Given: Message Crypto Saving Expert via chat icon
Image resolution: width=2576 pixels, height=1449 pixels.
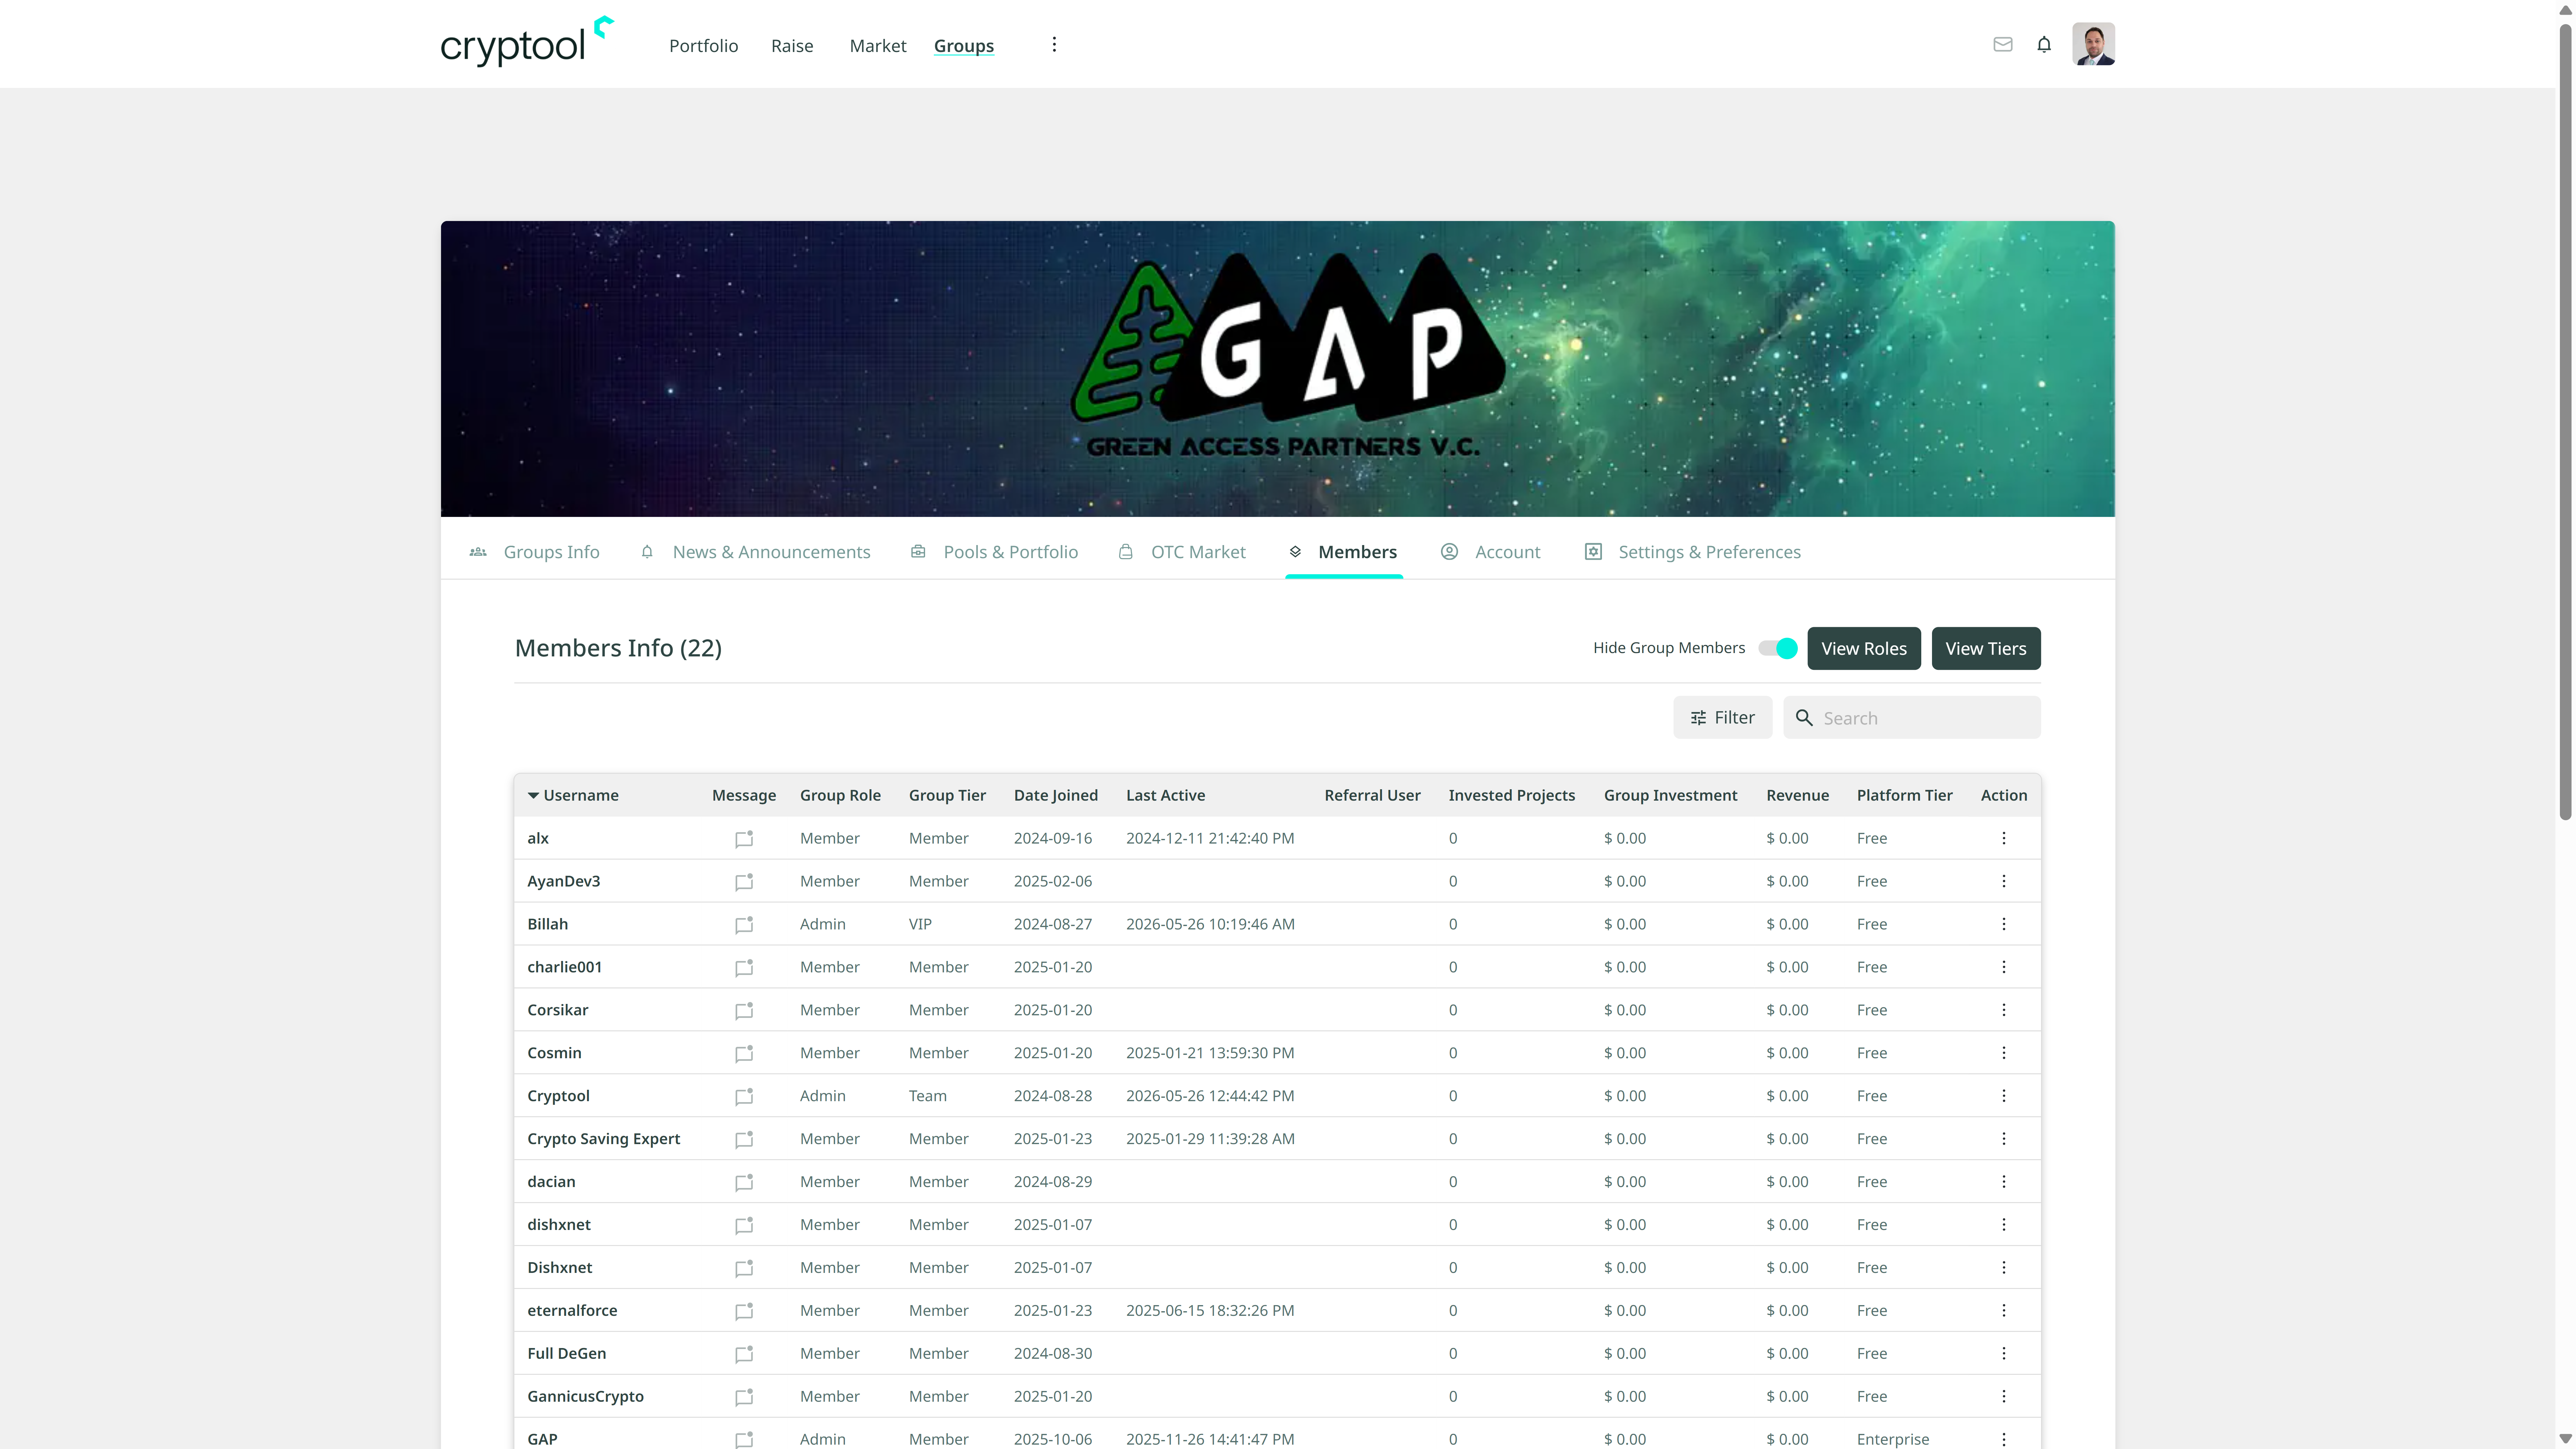Looking at the screenshot, I should coord(744,1140).
